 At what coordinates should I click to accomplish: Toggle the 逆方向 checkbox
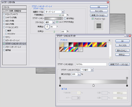click(x=65, y=18)
